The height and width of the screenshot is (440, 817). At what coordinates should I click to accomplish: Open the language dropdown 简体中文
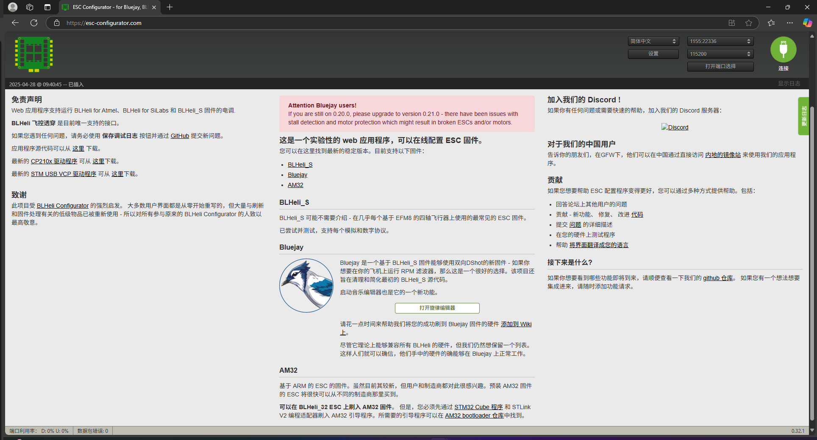pyautogui.click(x=653, y=41)
